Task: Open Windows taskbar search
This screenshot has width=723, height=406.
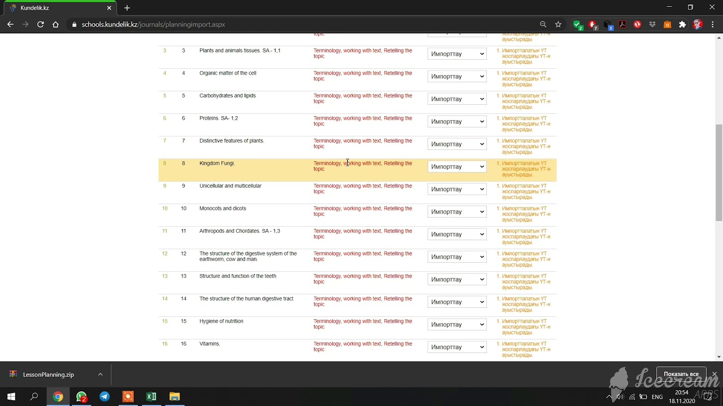Action: 34,396
